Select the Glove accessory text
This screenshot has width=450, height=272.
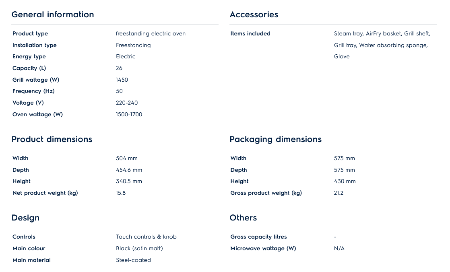342,56
